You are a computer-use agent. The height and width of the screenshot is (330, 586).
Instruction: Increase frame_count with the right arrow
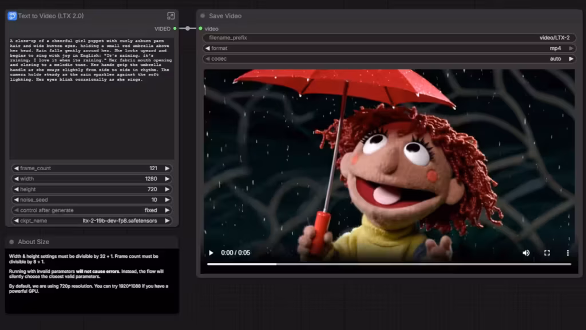[x=167, y=168]
